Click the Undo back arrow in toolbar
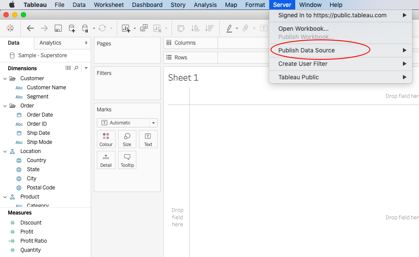Viewport: 419px width, 257px height. [30, 28]
